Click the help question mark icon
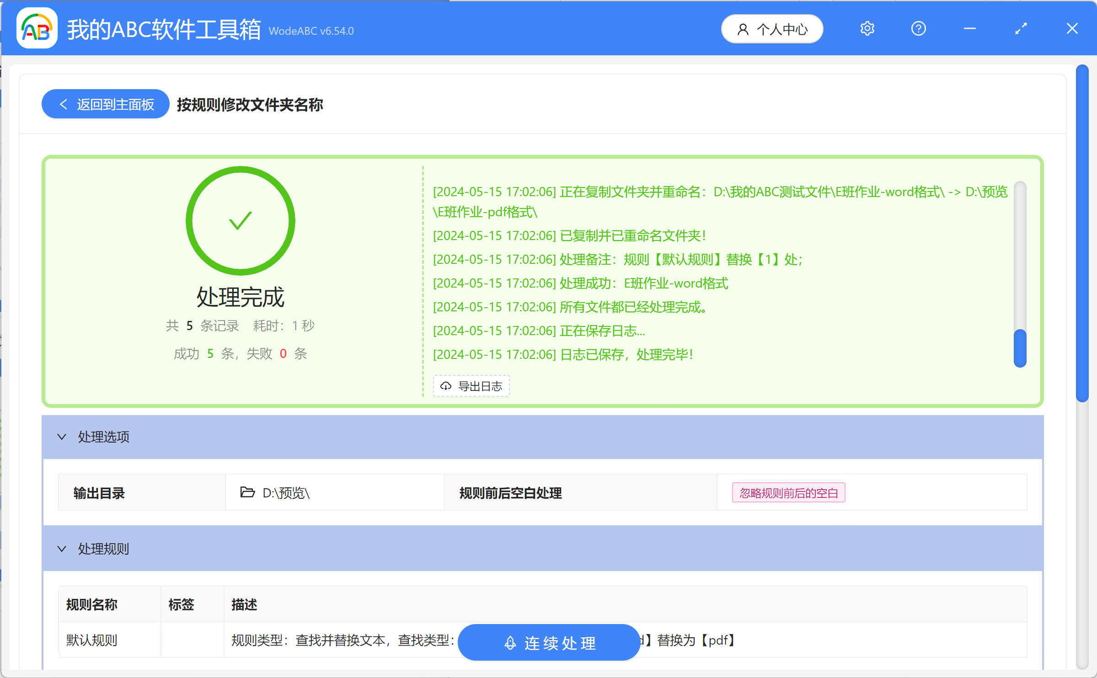Viewport: 1097px width, 678px height. [918, 28]
